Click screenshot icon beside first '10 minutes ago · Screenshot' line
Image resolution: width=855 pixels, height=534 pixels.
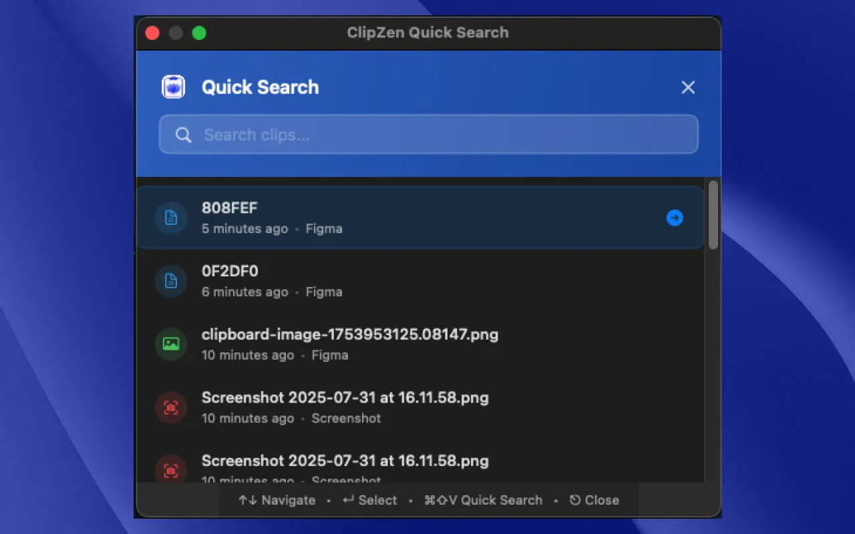point(171,407)
